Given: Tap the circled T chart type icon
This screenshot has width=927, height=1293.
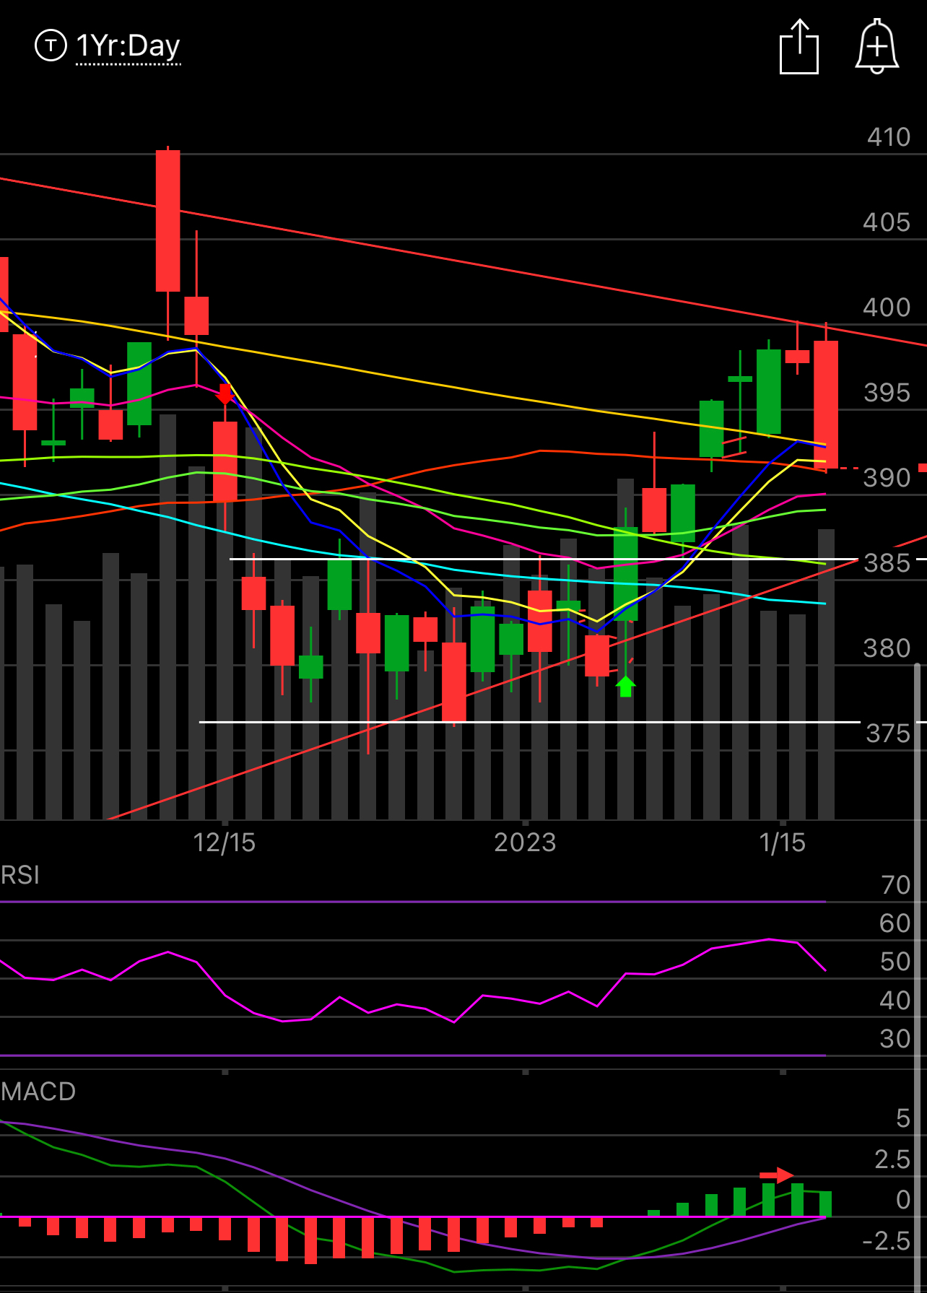Looking at the screenshot, I should tap(51, 45).
